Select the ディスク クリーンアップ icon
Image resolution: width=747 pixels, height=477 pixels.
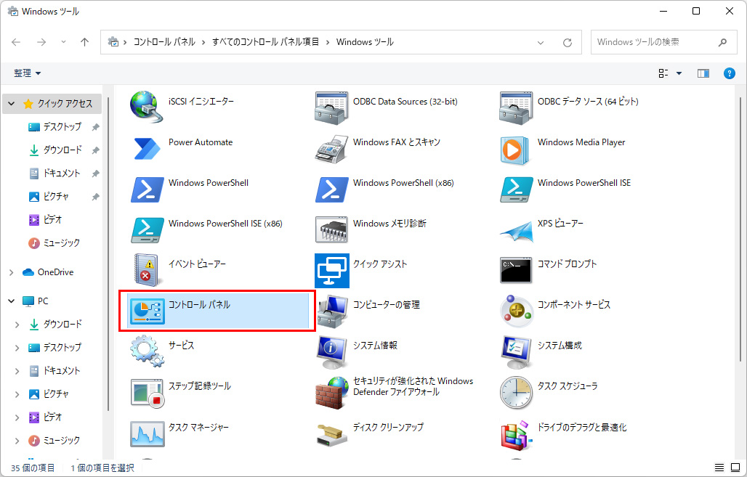coord(332,435)
